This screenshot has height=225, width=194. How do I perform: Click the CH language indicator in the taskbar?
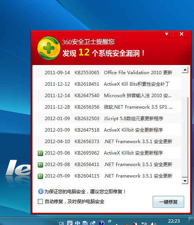click(x=61, y=223)
